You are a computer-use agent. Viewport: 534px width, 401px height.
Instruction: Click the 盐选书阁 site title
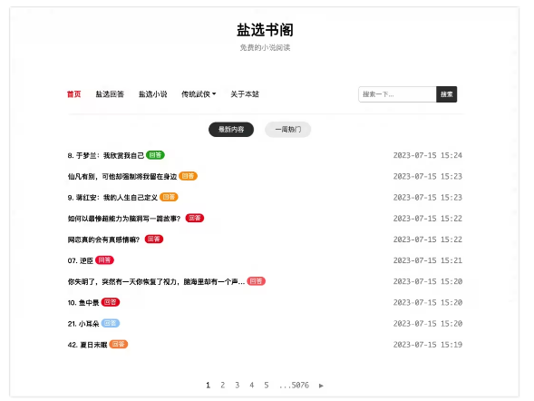(x=265, y=30)
